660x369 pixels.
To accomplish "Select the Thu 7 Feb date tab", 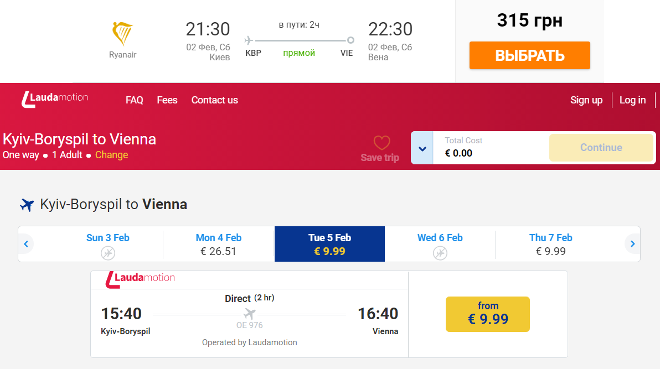I will [550, 244].
